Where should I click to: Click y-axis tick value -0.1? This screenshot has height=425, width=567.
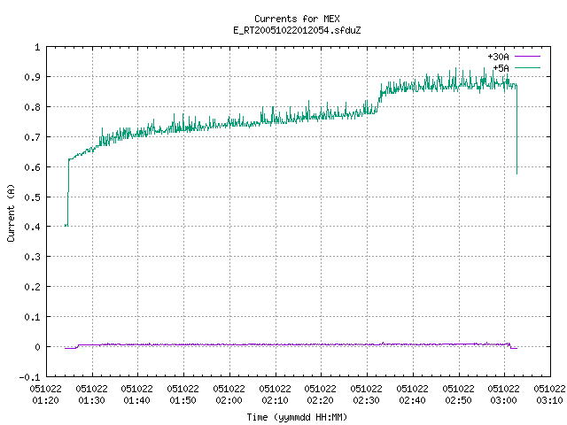tap(29, 377)
